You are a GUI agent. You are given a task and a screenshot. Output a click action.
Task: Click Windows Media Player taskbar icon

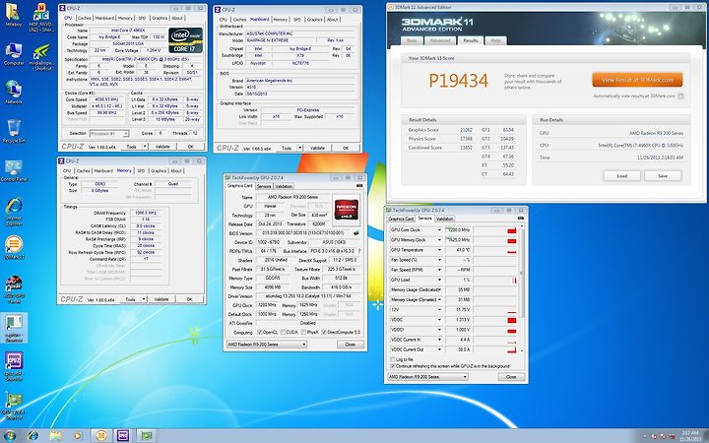(x=78, y=436)
